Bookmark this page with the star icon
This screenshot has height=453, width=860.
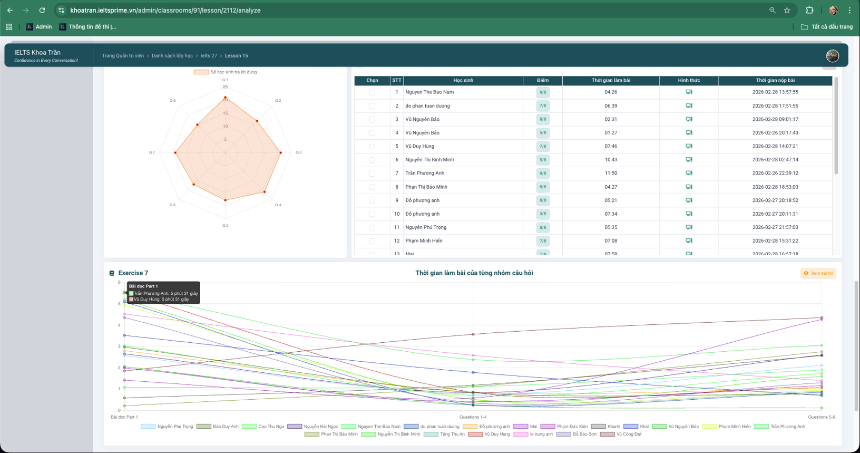tap(787, 10)
